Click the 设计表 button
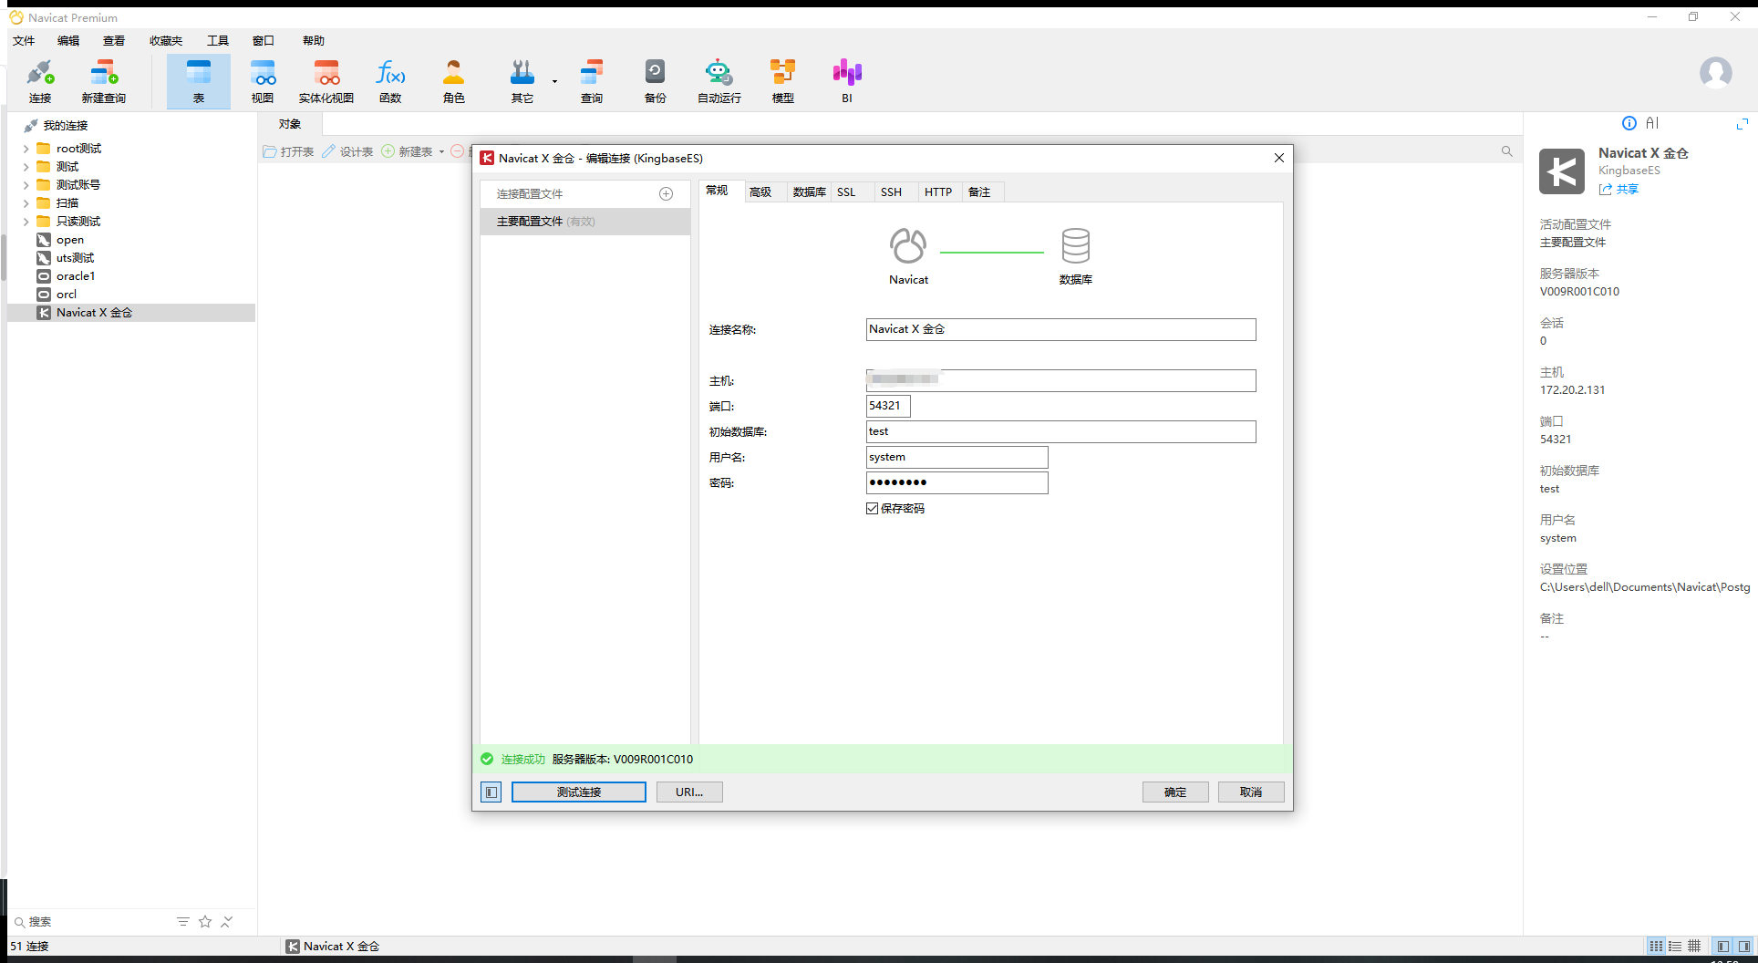The height and width of the screenshot is (963, 1758). (347, 151)
